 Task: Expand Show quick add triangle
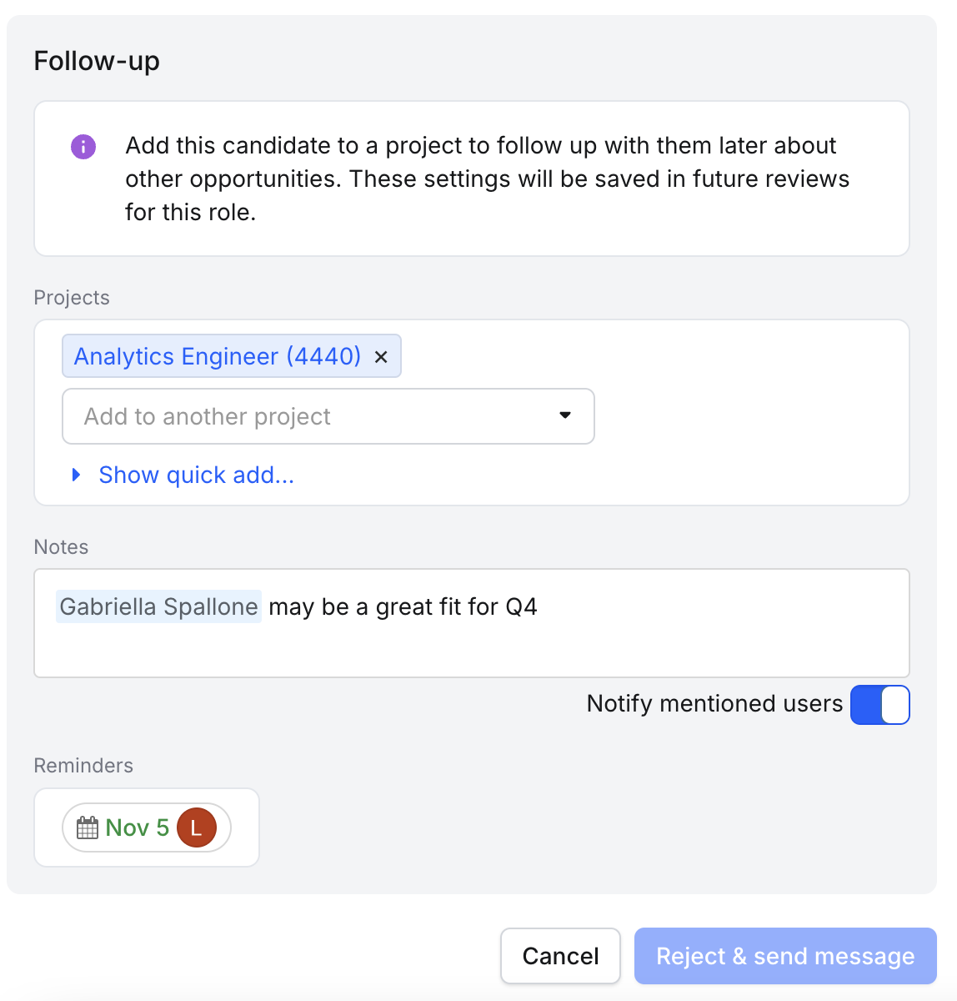coord(77,475)
